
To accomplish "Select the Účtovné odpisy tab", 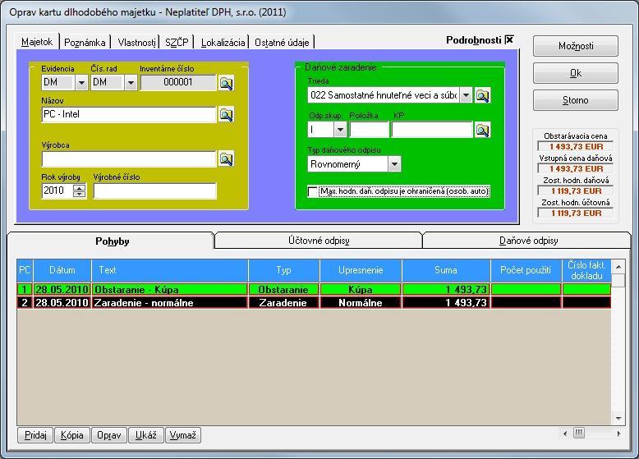I will tap(319, 241).
